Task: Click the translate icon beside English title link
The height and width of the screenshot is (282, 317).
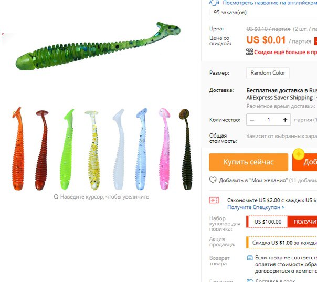Action: point(214,3)
